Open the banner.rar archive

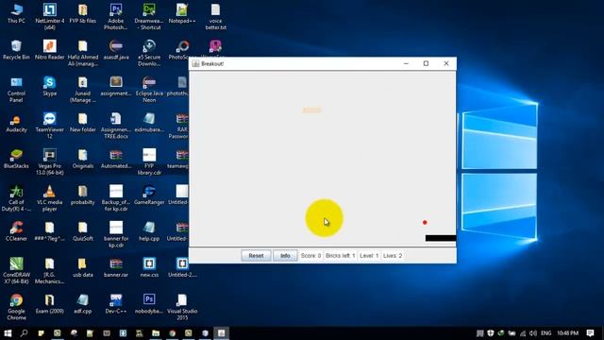pyautogui.click(x=116, y=267)
